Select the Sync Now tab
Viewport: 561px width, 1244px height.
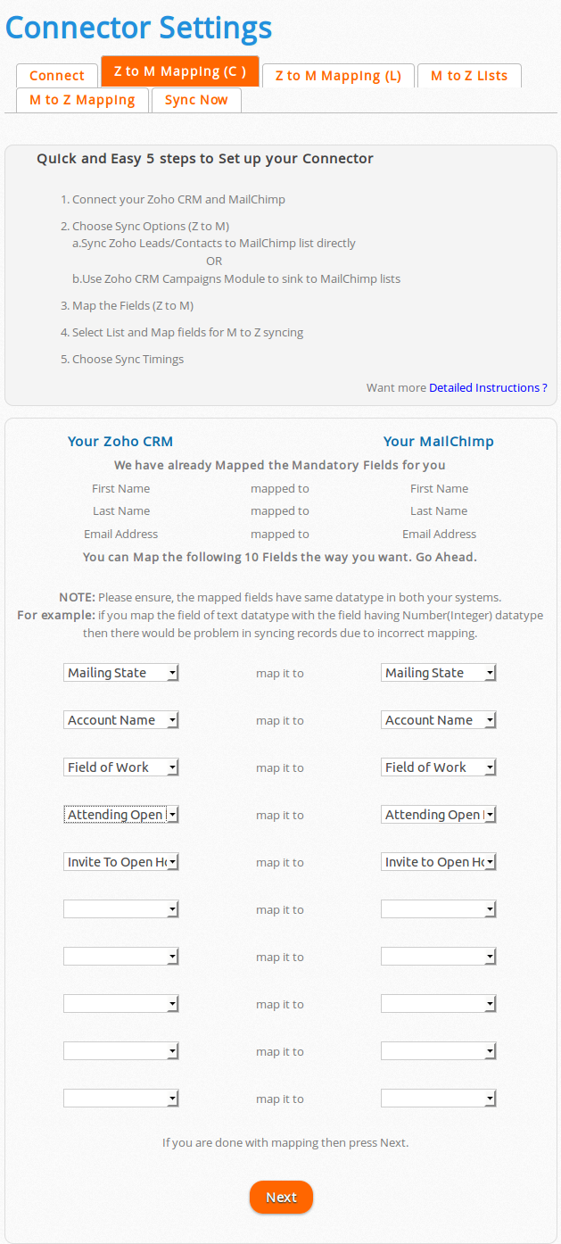(196, 100)
